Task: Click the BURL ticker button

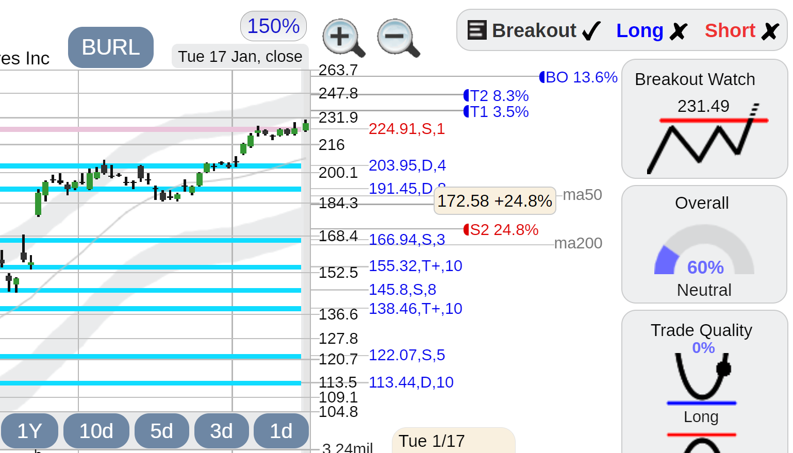Action: (111, 47)
